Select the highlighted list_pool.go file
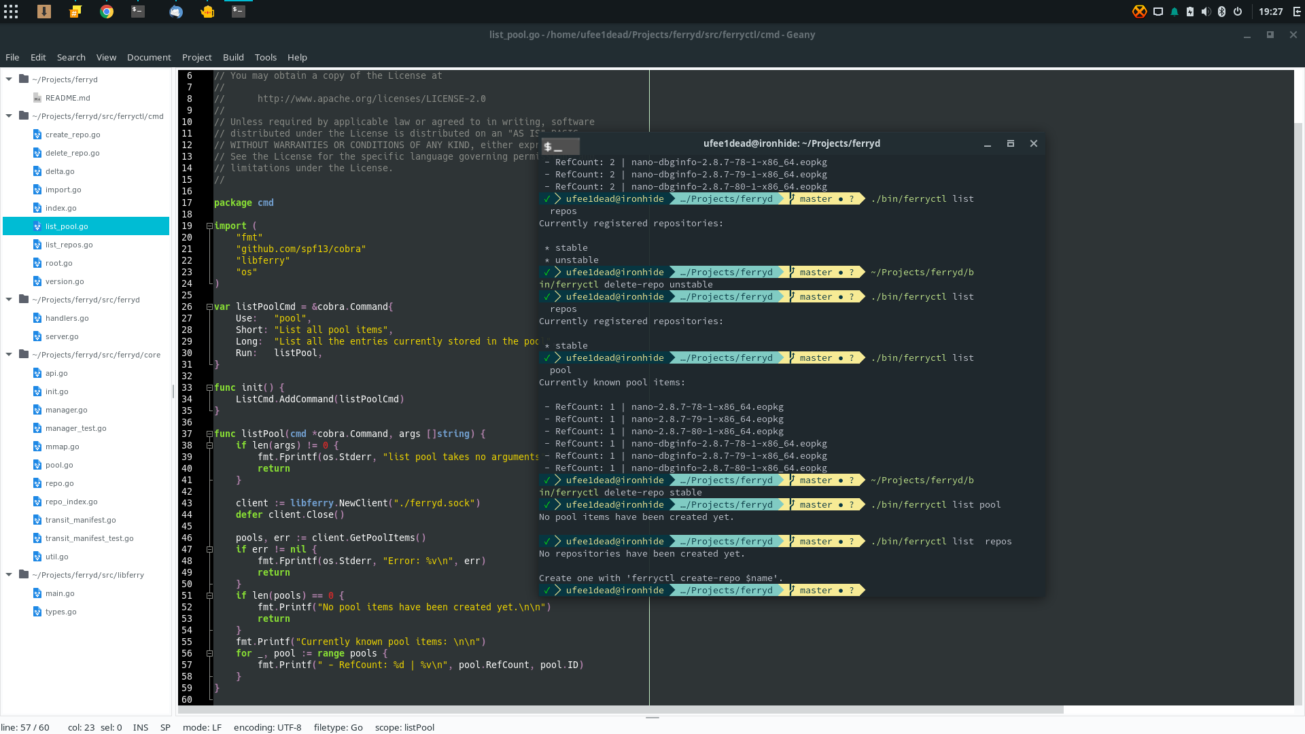 tap(86, 226)
